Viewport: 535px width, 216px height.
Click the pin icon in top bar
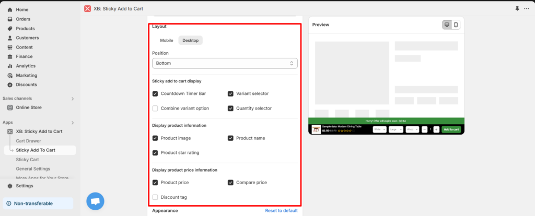(517, 9)
